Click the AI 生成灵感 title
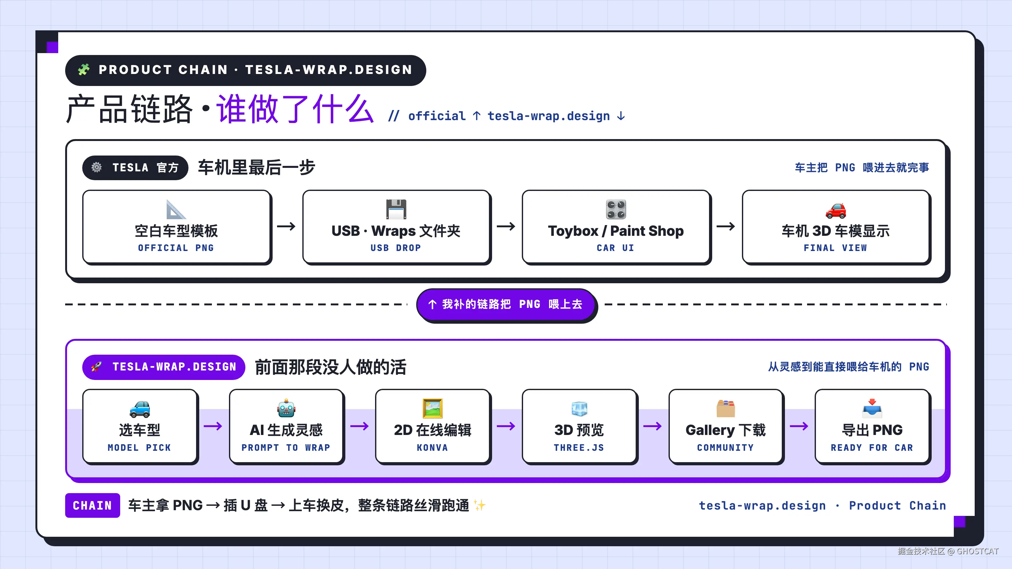This screenshot has height=569, width=1012. (x=286, y=430)
